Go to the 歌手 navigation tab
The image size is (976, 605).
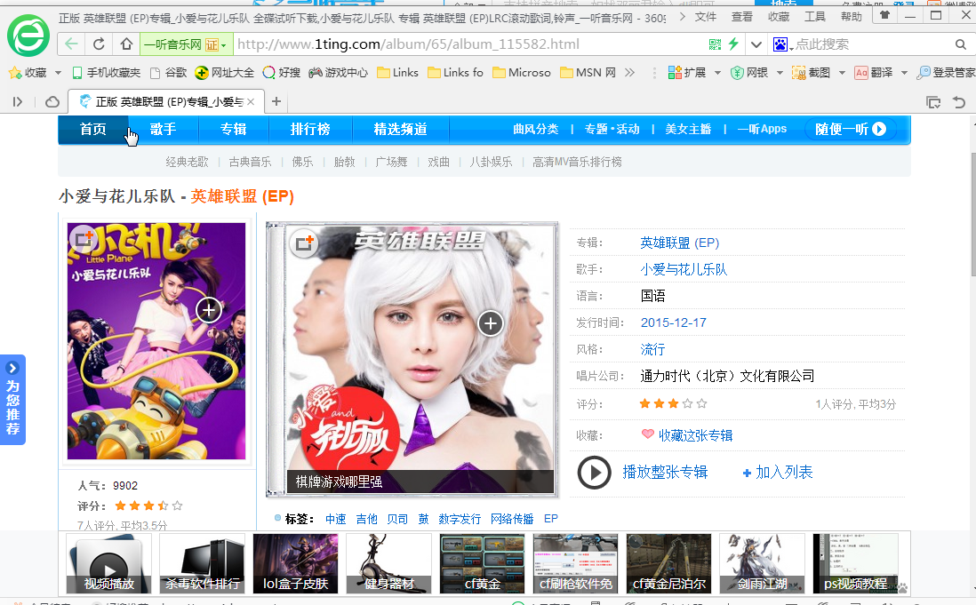pos(163,130)
